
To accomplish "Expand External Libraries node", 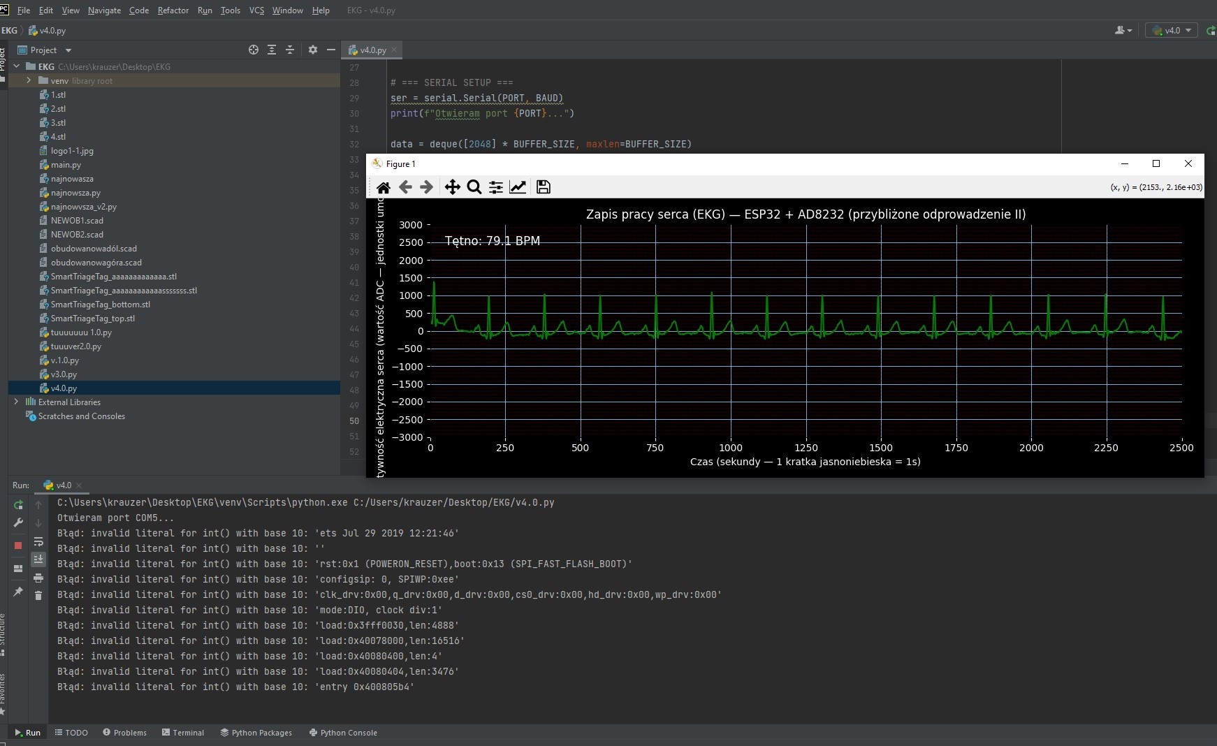I will pyautogui.click(x=16, y=402).
